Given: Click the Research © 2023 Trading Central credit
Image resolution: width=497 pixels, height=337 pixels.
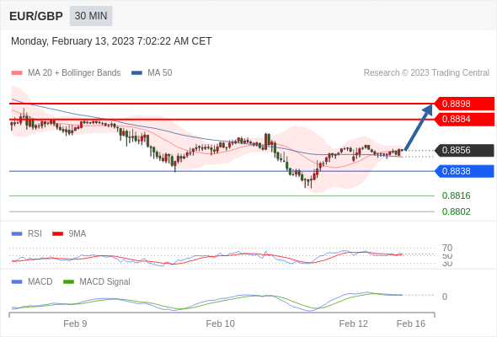Looking at the screenshot, I should pos(426,73).
